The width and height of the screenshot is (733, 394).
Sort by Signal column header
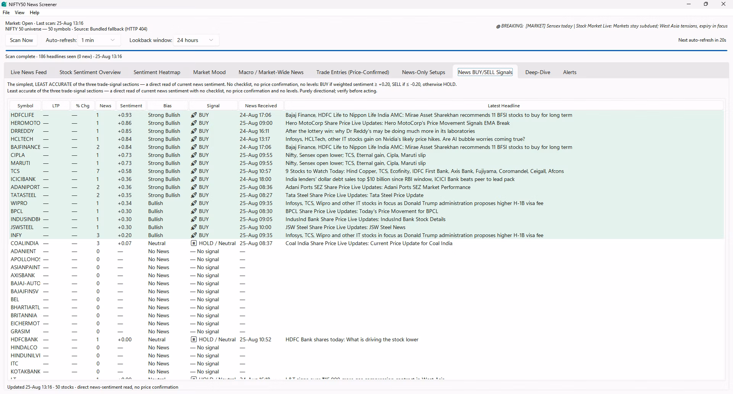[x=213, y=106]
